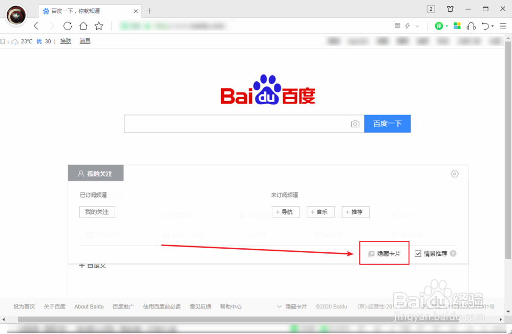512x334 pixels.
Task: Open the 百度推广 footer link
Action: pos(123,306)
